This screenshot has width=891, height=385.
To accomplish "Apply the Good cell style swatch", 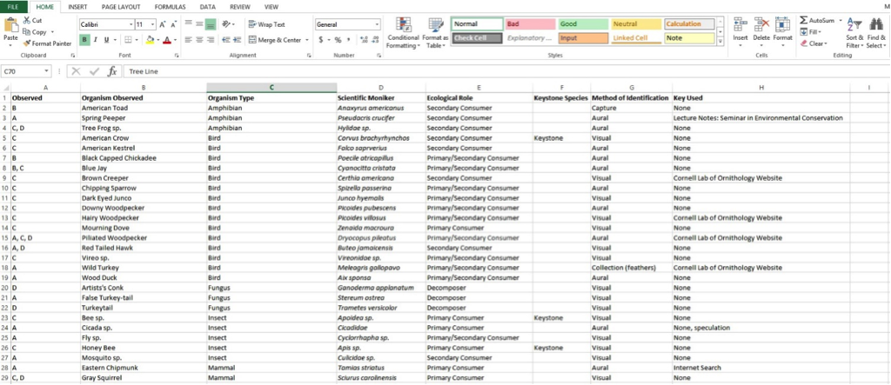I will (x=582, y=24).
